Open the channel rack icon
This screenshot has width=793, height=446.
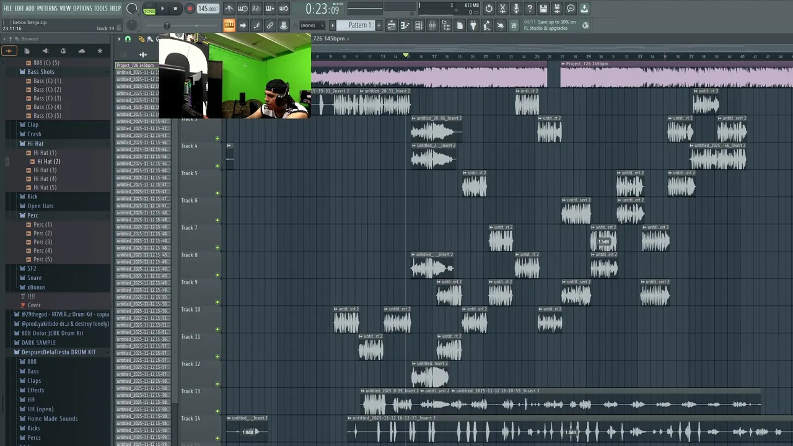[419, 25]
